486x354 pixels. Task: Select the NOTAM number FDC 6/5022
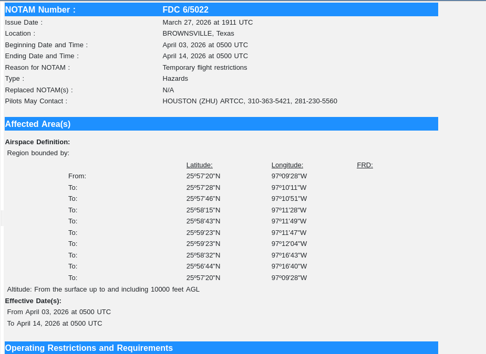[x=185, y=9]
